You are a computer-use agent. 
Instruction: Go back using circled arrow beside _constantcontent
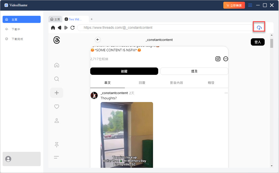[x=98, y=40]
